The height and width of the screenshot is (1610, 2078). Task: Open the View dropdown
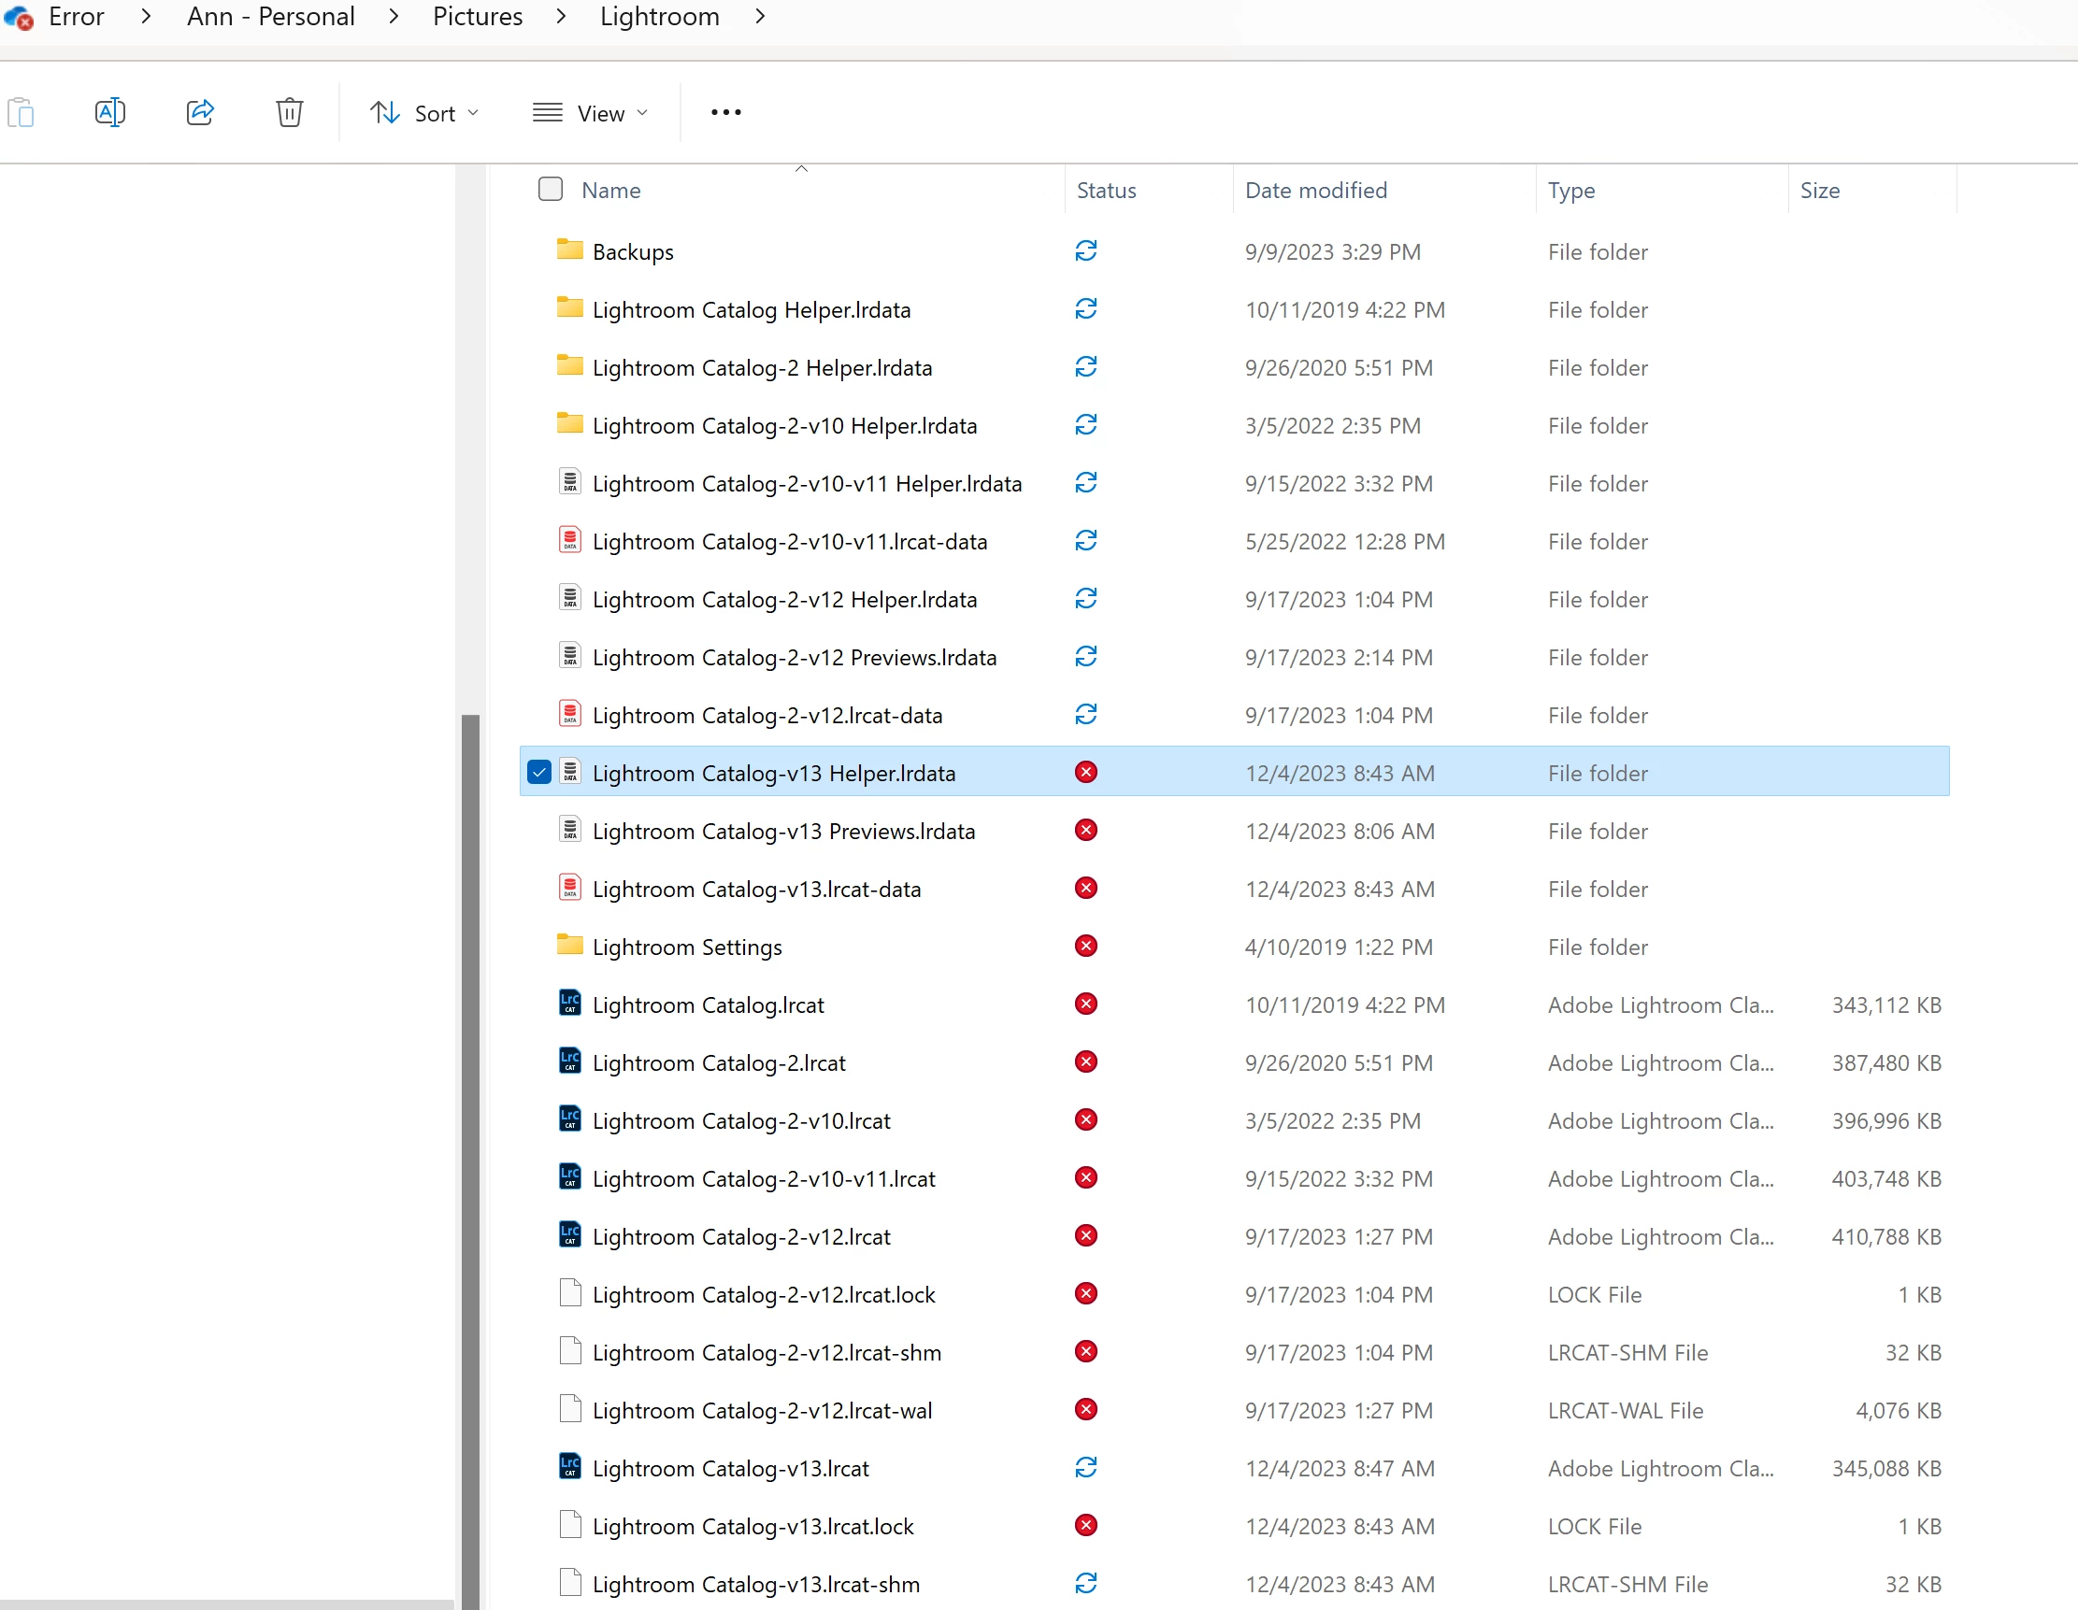click(590, 113)
